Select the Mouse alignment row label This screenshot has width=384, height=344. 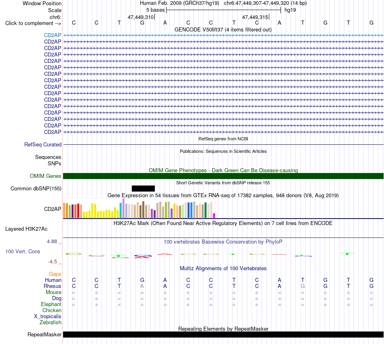[x=53, y=292]
